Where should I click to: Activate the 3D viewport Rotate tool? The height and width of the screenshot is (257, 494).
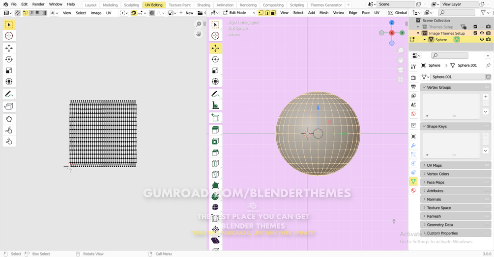tap(215, 59)
